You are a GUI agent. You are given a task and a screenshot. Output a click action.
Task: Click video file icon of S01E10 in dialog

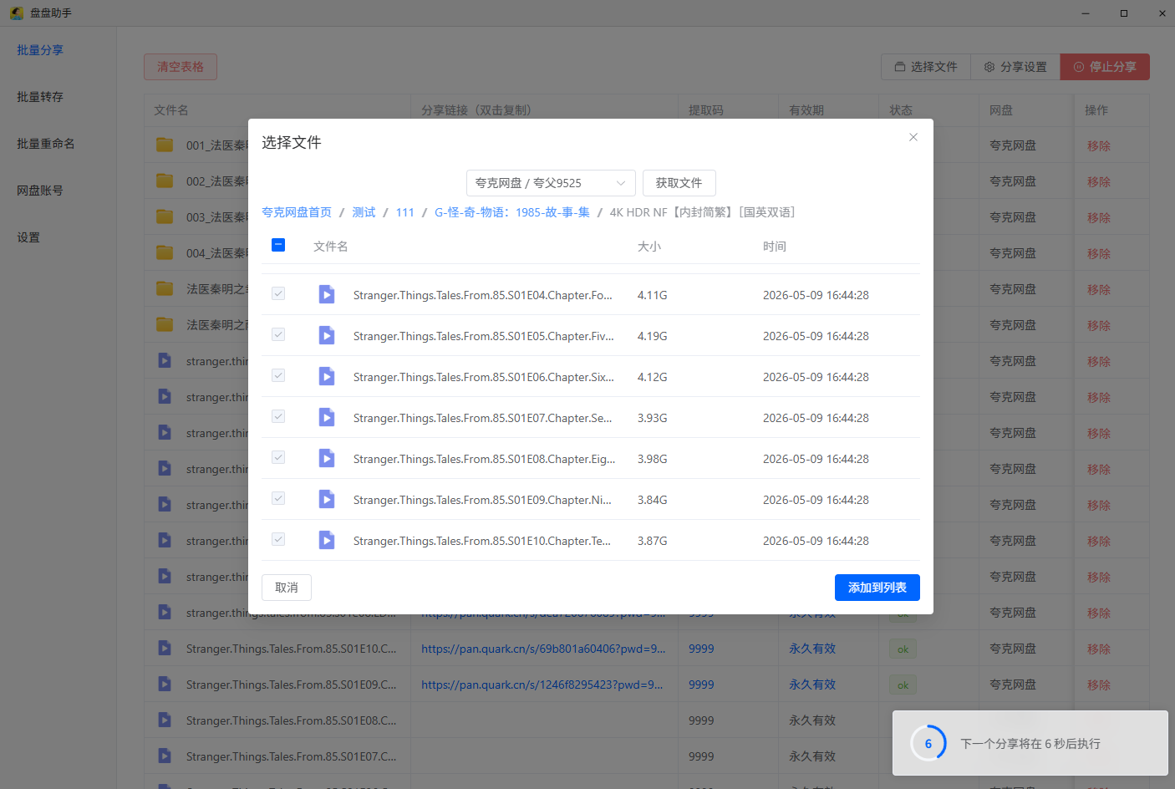pyautogui.click(x=327, y=540)
